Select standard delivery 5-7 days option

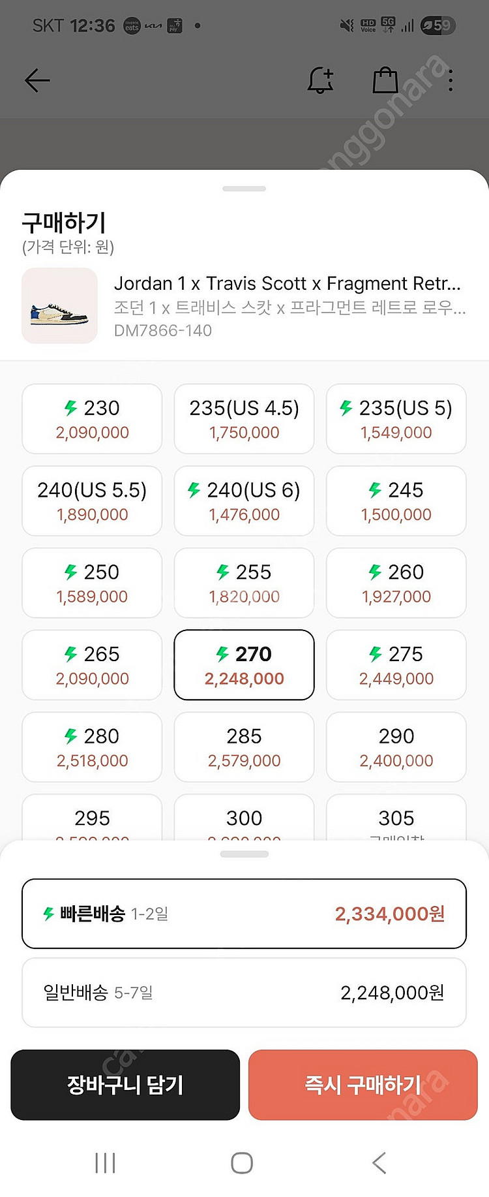pyautogui.click(x=244, y=993)
